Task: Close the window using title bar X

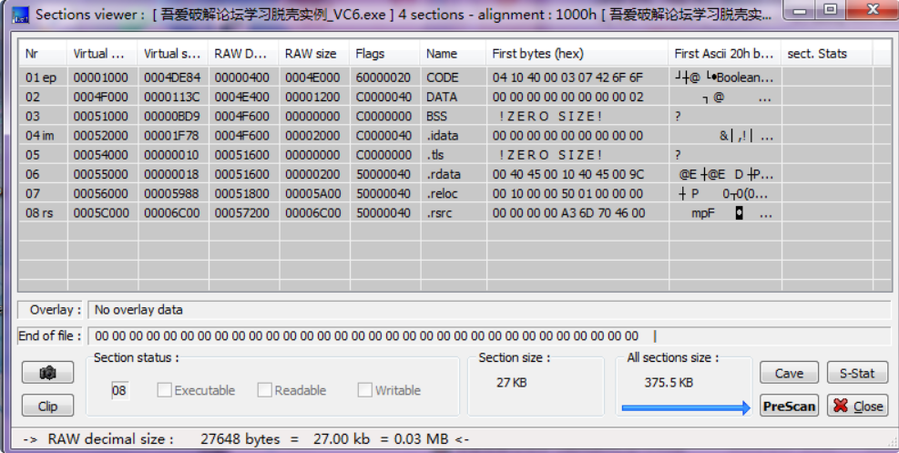Action: tap(872, 10)
